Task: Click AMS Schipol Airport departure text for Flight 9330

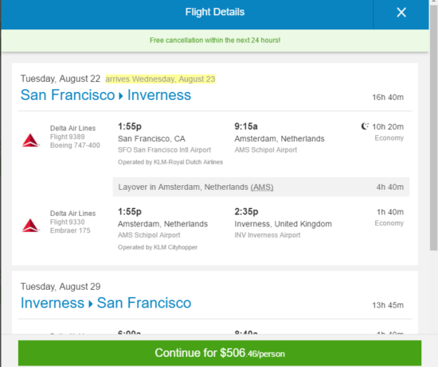Action: click(x=149, y=235)
